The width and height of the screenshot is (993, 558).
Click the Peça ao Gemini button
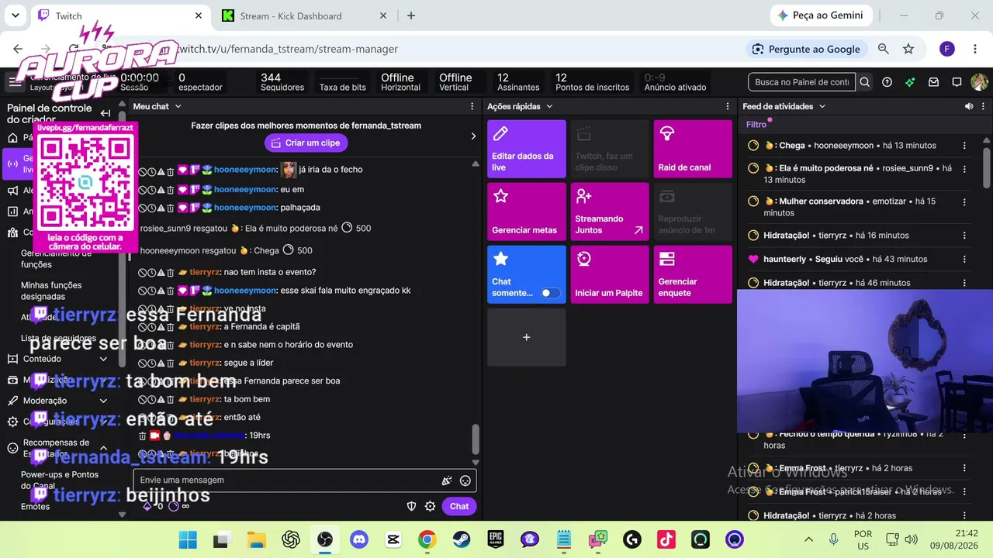coord(822,15)
